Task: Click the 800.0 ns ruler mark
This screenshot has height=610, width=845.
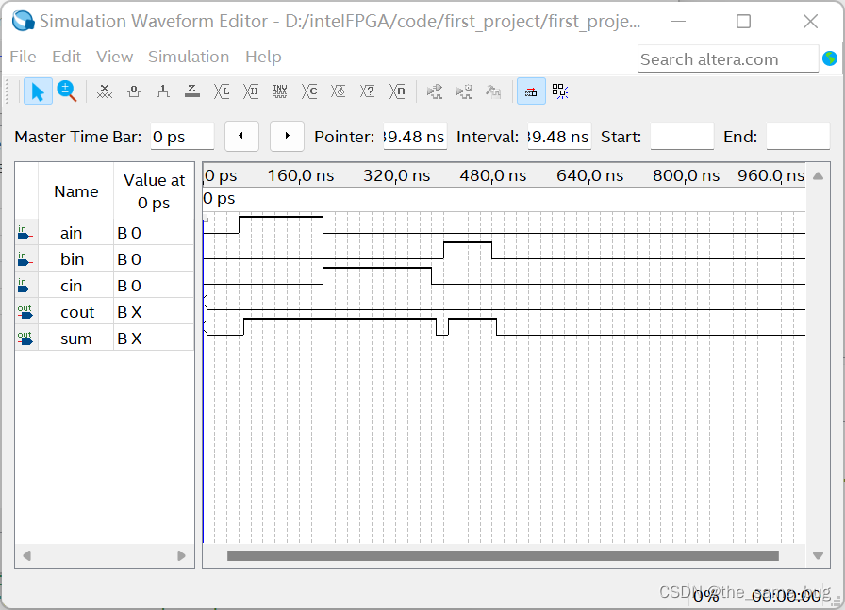Action: 686,175
